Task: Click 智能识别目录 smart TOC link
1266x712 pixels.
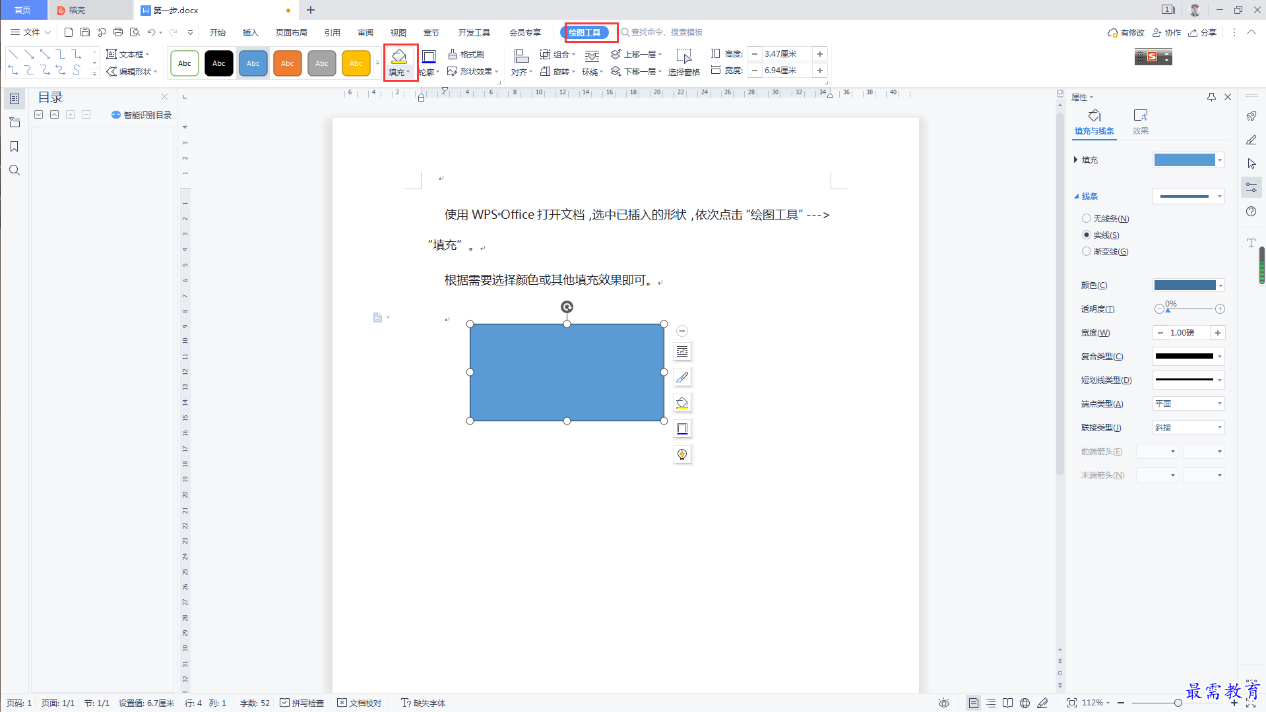Action: coord(141,115)
